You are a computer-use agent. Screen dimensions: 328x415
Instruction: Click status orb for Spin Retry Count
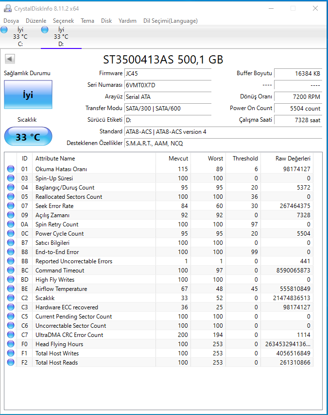click(11, 224)
